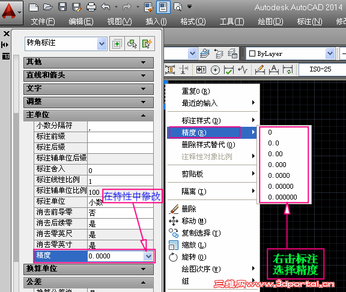Screen dimensions: 346x292
Task: Open the 编辑(E) menu
Action: click(x=81, y=22)
